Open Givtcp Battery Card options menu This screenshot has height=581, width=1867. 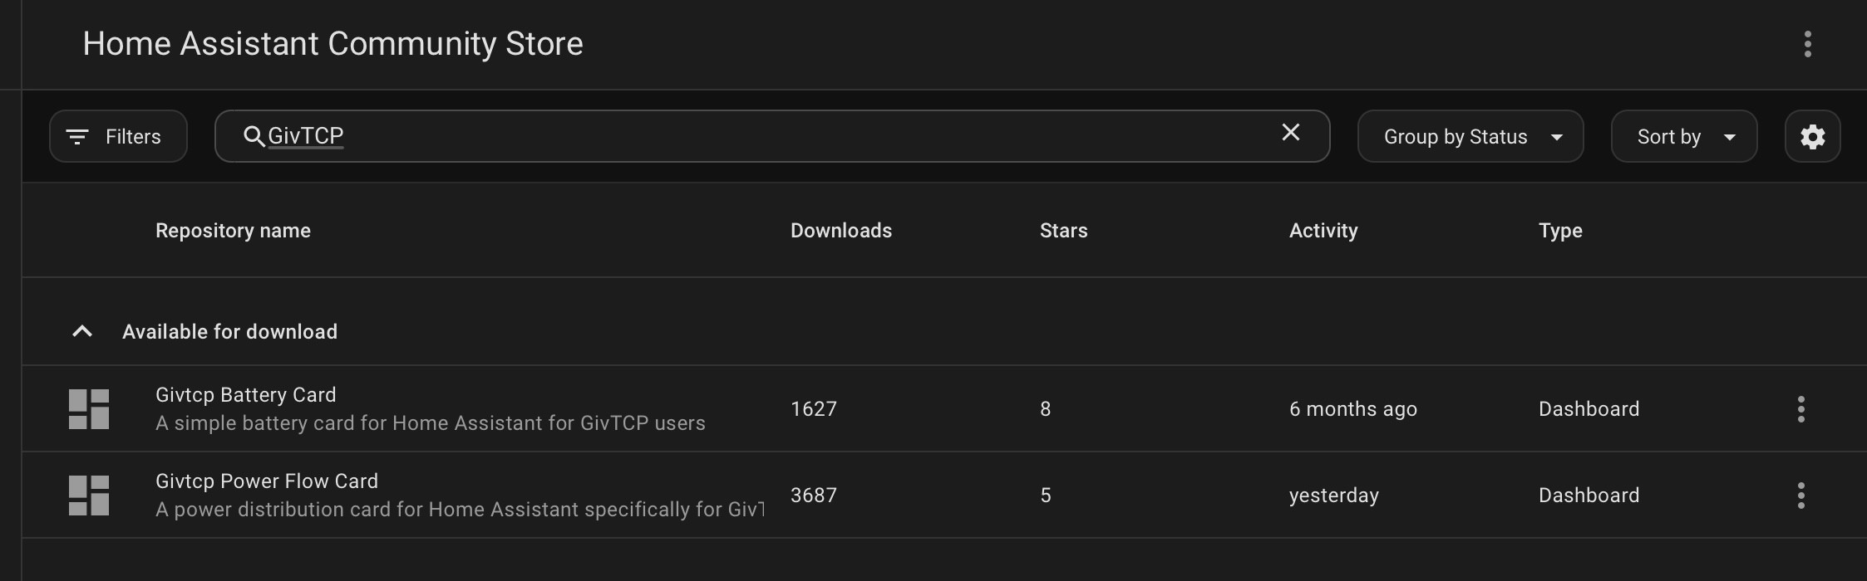(1800, 409)
